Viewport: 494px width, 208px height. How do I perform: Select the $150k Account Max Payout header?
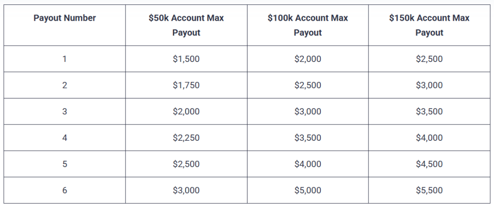pyautogui.click(x=429, y=25)
